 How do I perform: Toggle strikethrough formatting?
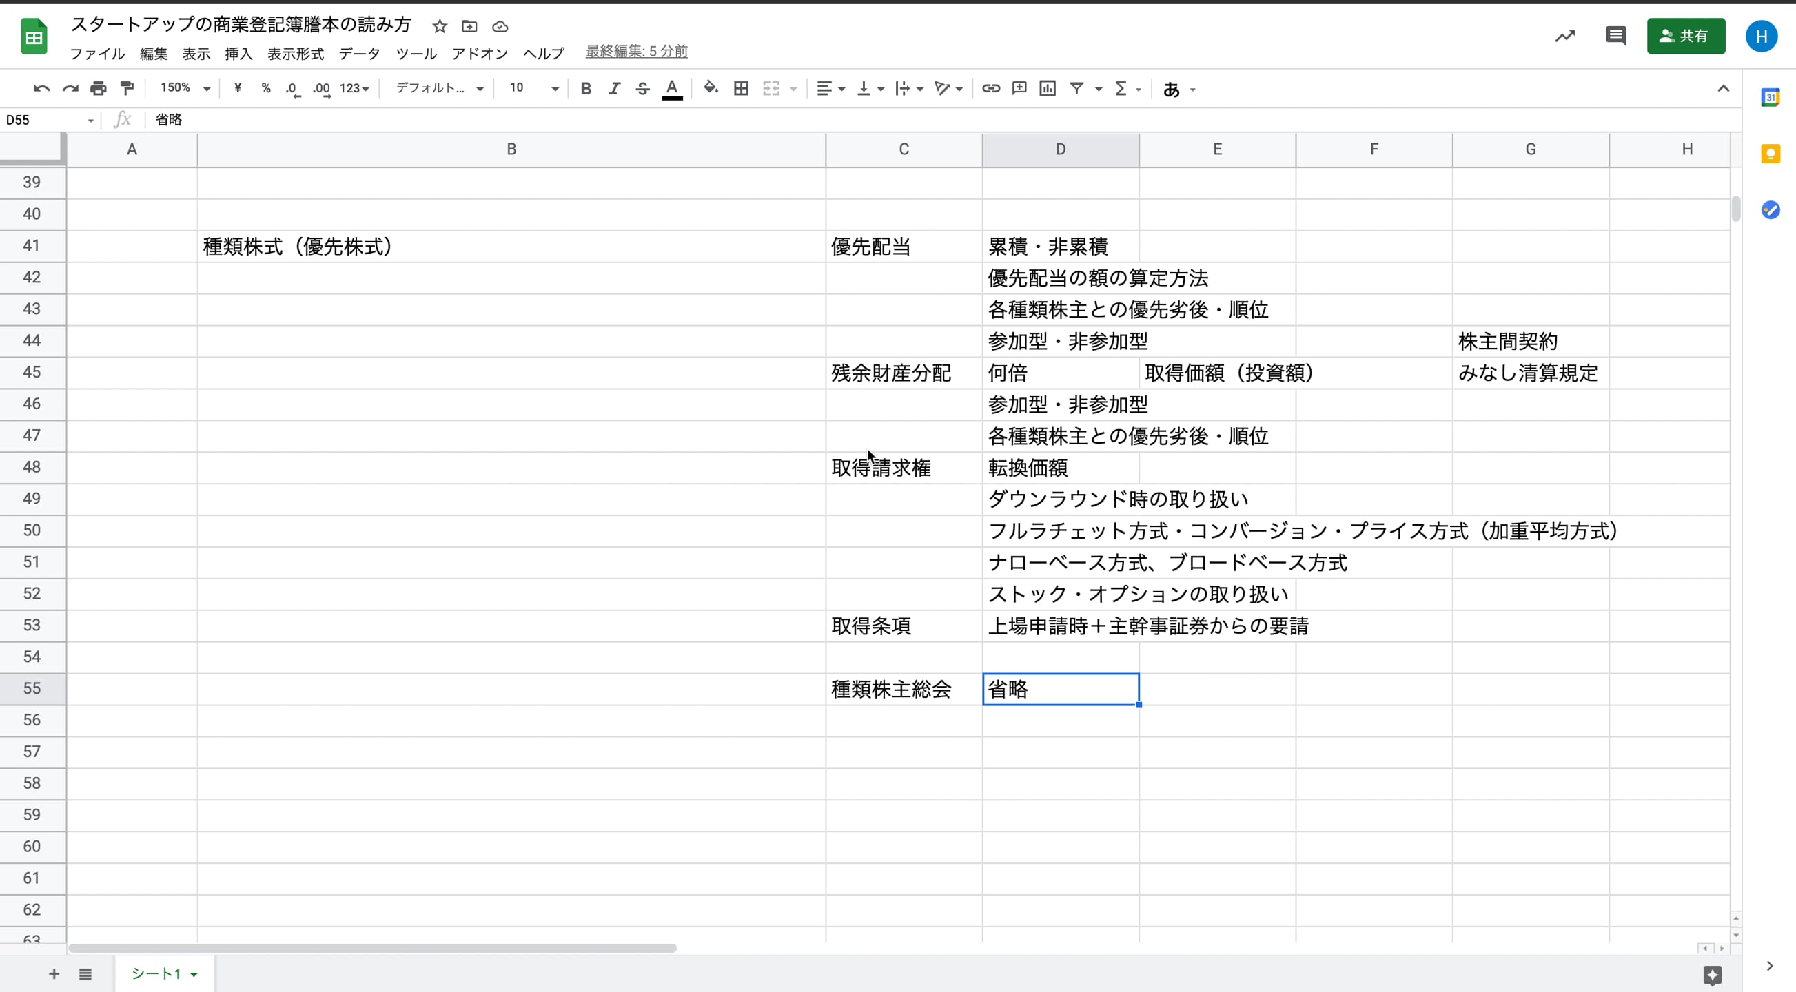pyautogui.click(x=642, y=89)
